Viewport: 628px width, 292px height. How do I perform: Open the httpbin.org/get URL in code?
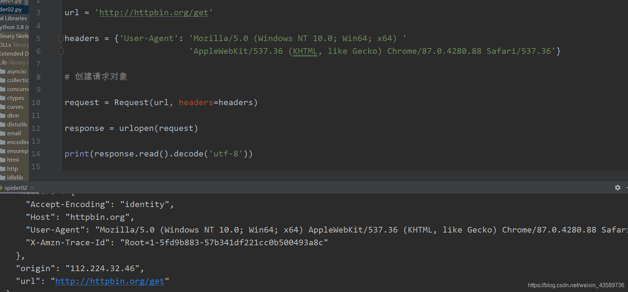point(154,13)
